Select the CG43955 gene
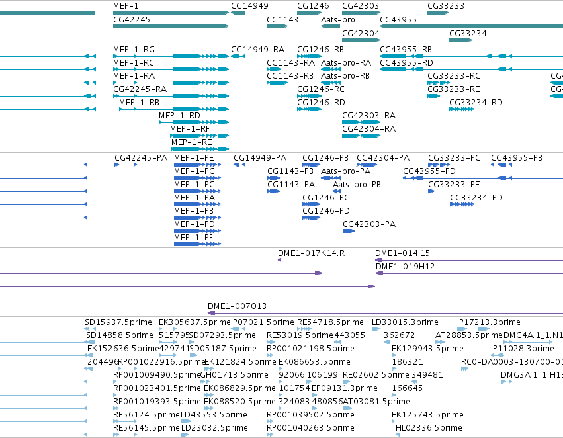 point(472,26)
